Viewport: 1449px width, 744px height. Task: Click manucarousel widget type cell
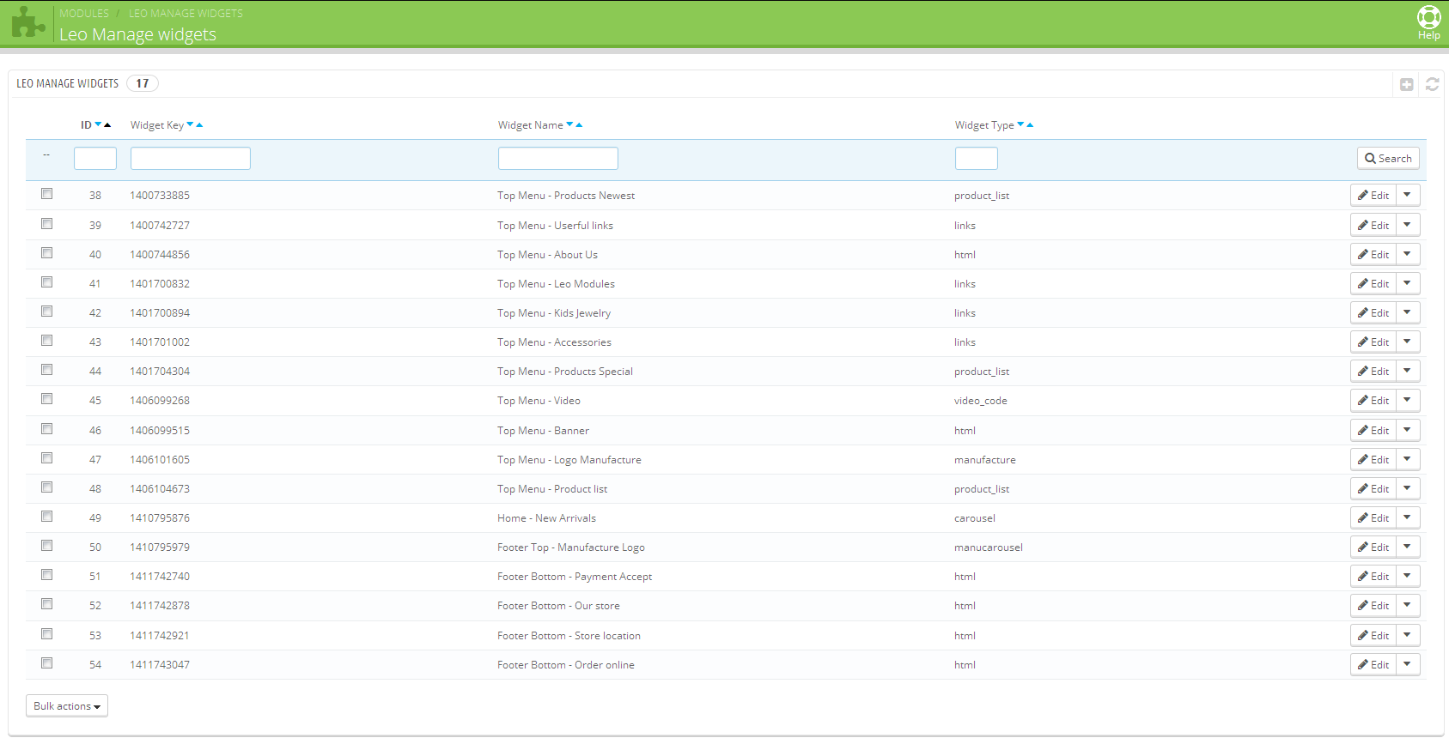[x=989, y=547]
